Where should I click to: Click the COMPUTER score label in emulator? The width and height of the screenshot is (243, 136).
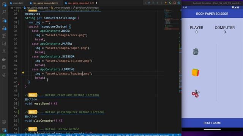point(224,28)
